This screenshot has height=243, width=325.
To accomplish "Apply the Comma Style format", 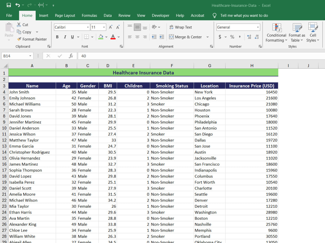I will coord(240,37).
